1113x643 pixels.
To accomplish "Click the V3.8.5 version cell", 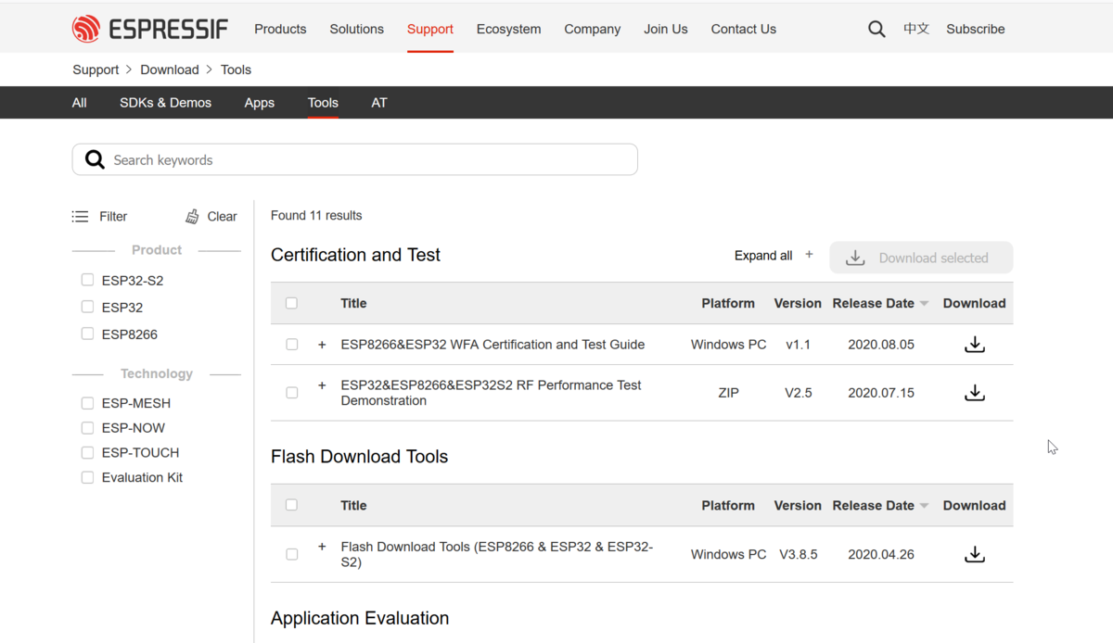I will tap(798, 554).
